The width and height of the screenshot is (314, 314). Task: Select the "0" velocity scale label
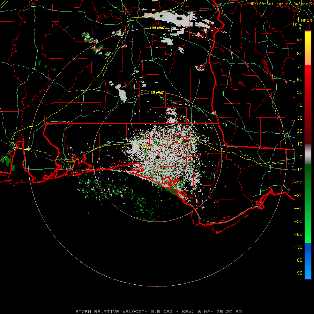click(301, 157)
